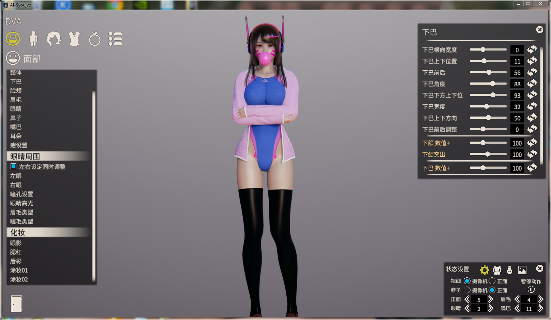
Task: Open the accessories ring icon
Action: tap(94, 39)
